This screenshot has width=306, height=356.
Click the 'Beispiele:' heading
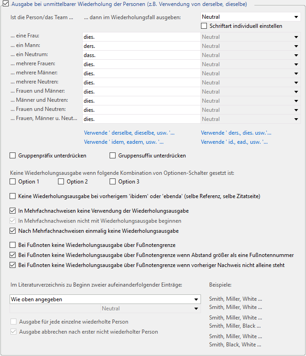[x=220, y=285]
